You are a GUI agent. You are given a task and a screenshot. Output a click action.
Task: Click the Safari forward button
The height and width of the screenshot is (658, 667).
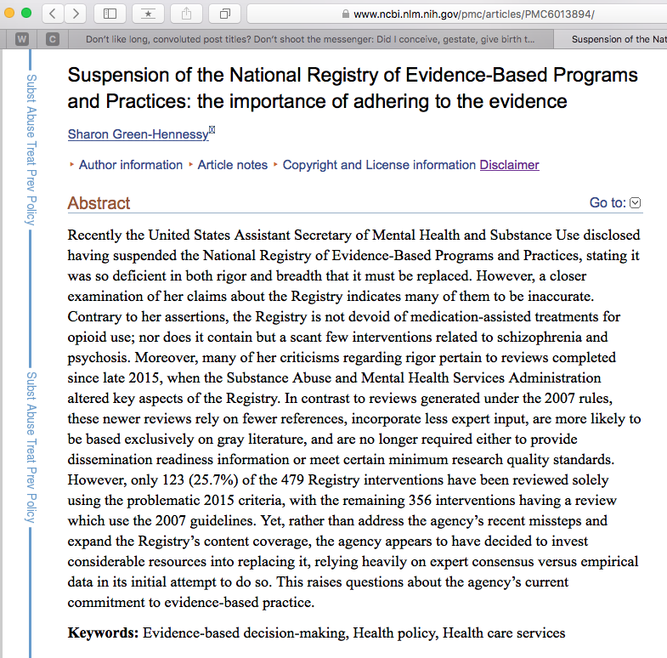[x=75, y=14]
